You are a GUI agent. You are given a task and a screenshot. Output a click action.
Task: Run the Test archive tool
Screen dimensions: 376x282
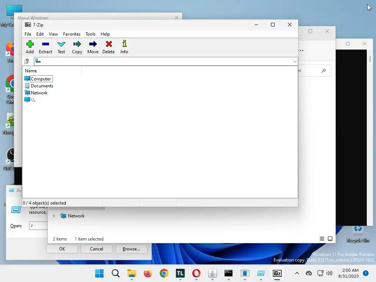coord(61,47)
